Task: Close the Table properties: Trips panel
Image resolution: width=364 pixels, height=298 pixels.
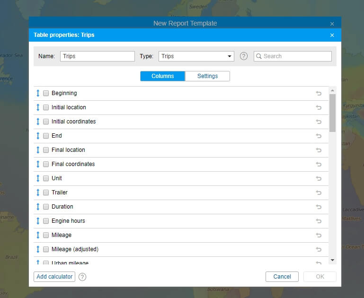Action: point(332,35)
